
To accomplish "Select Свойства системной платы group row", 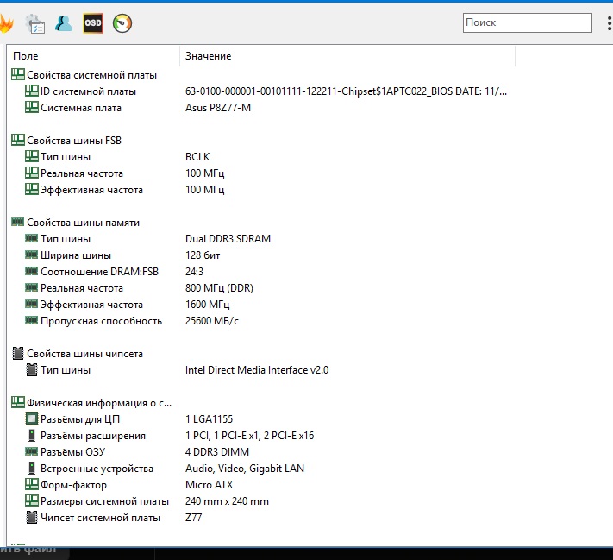I will [91, 75].
